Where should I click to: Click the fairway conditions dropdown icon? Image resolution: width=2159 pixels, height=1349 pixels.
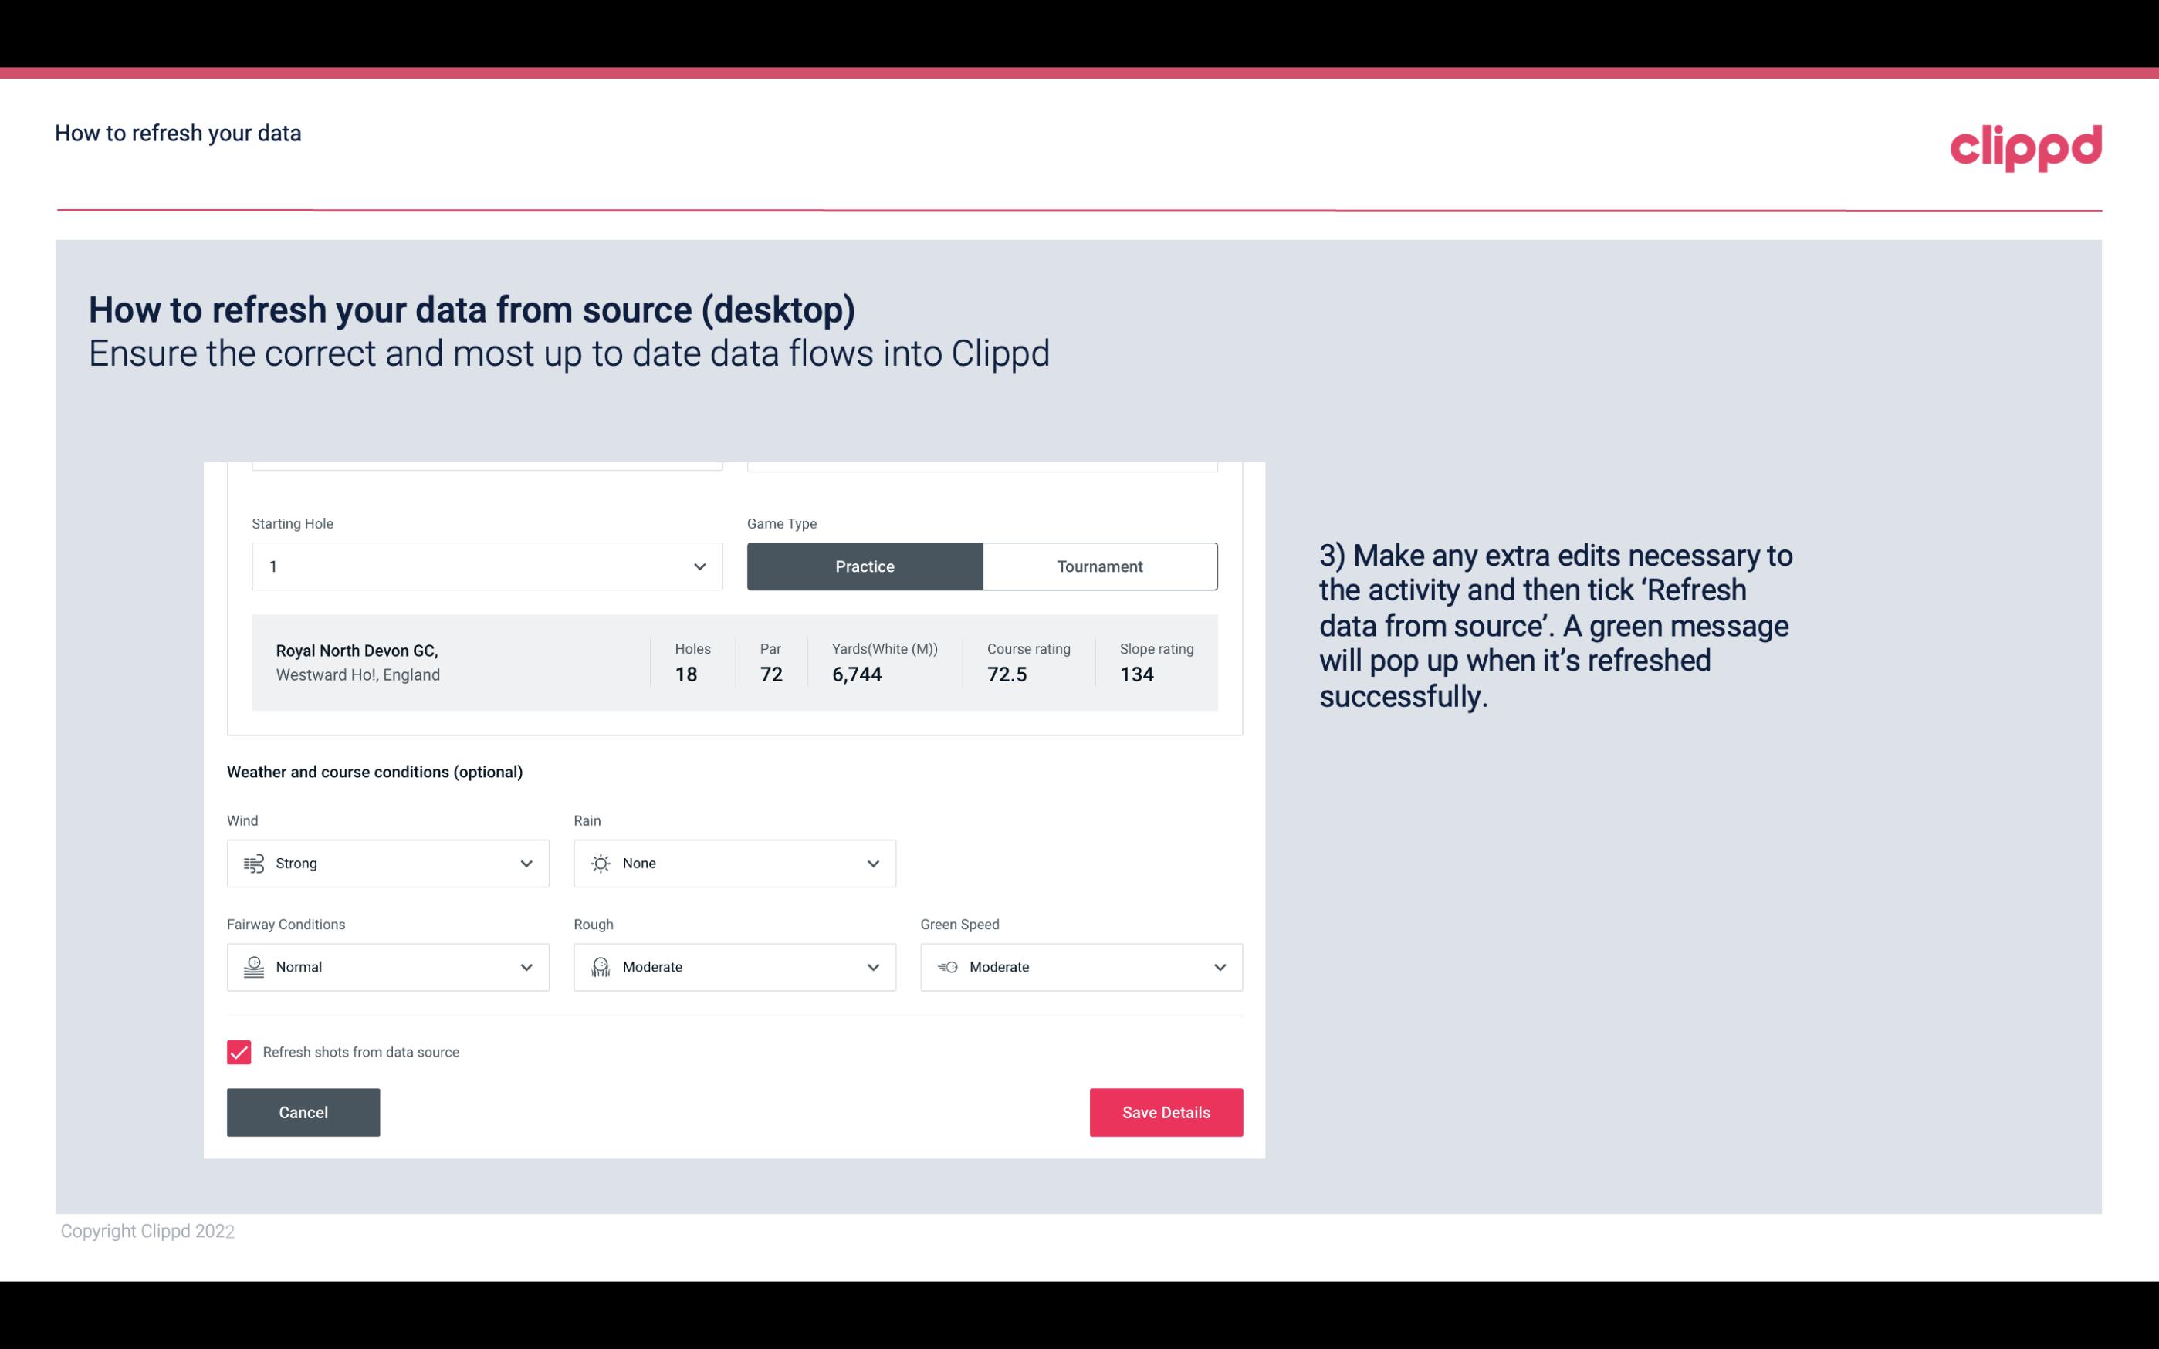click(524, 967)
